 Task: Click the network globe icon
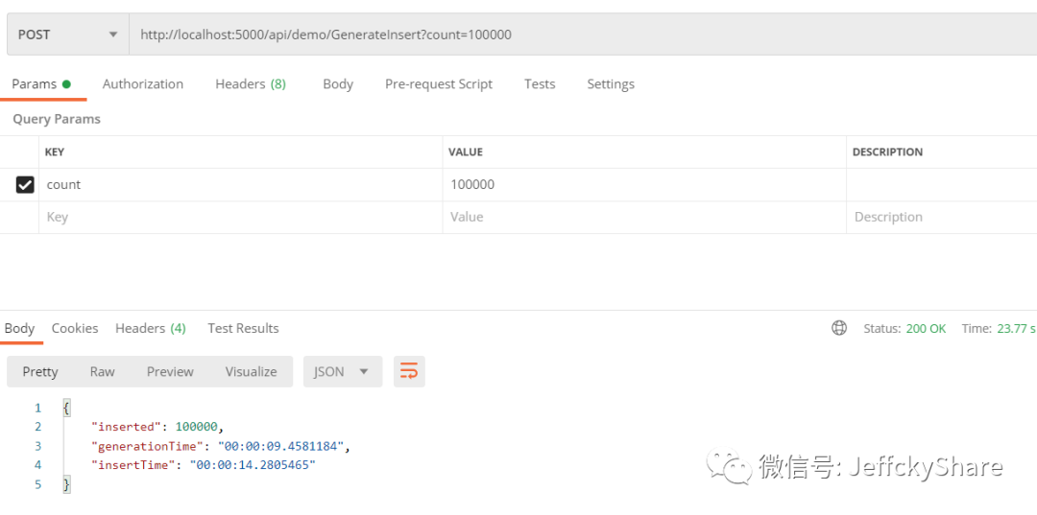pos(839,328)
